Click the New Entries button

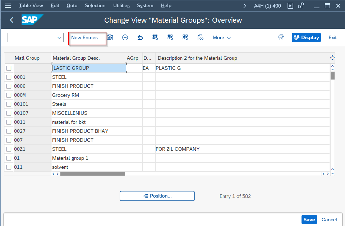click(87, 37)
